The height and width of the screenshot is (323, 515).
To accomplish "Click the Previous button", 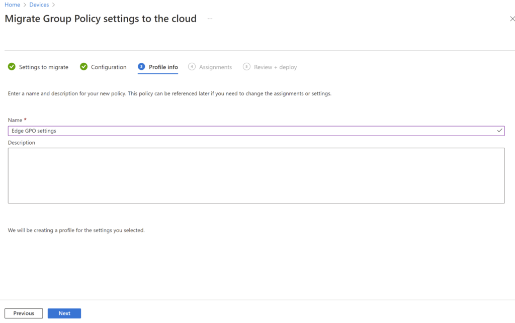I will [24, 313].
